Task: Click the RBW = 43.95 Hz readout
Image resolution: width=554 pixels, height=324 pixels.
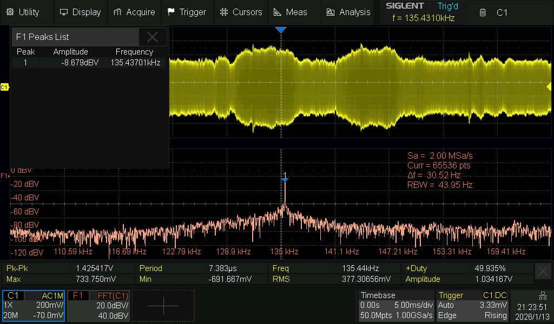Action: 439,185
